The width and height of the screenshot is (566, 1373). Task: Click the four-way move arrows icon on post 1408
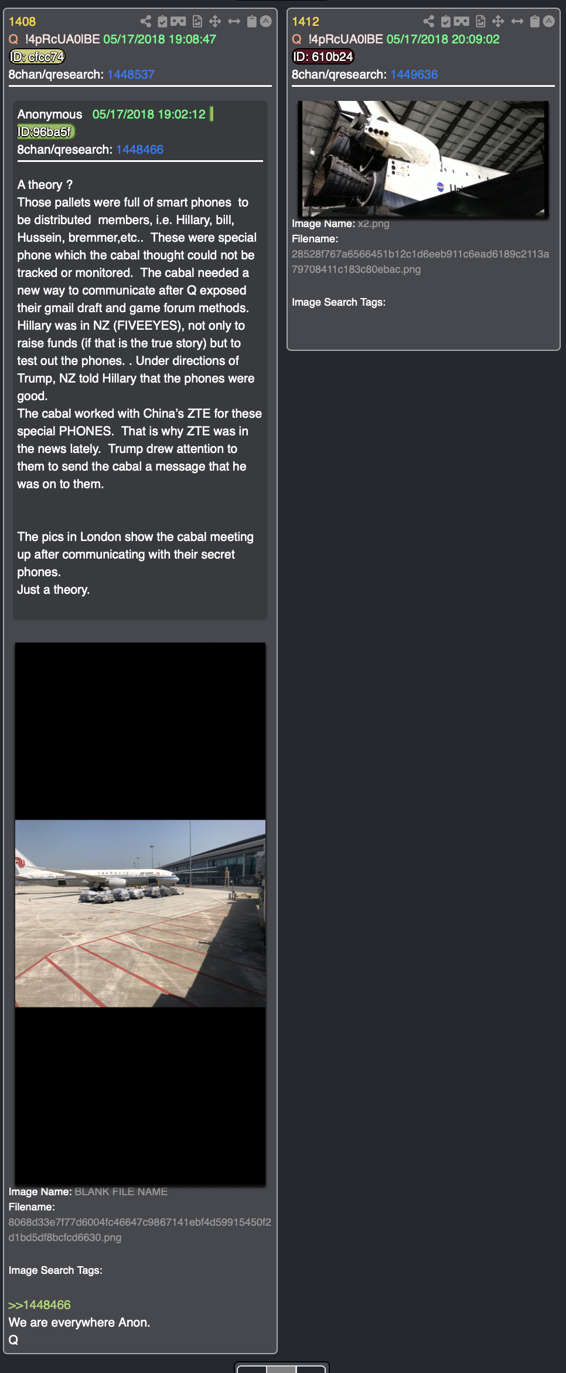pyautogui.click(x=215, y=22)
